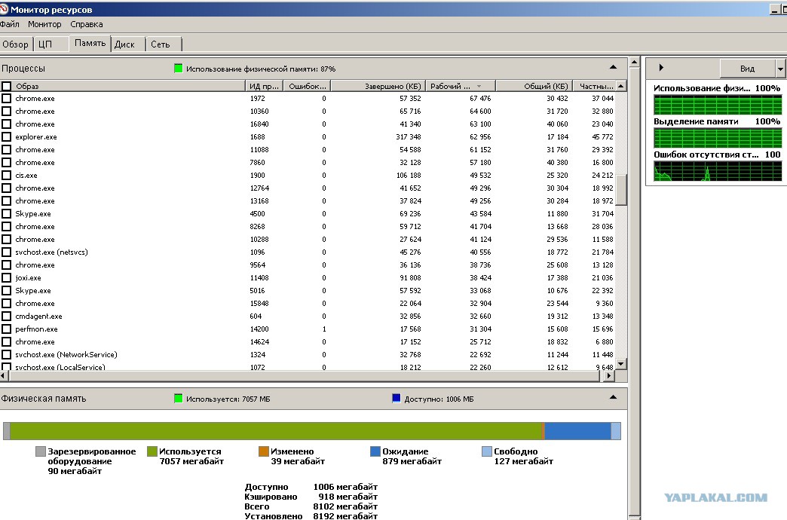Click the horizontal scrollbar left arrow
The height and width of the screenshot is (520, 787).
[x=4, y=375]
